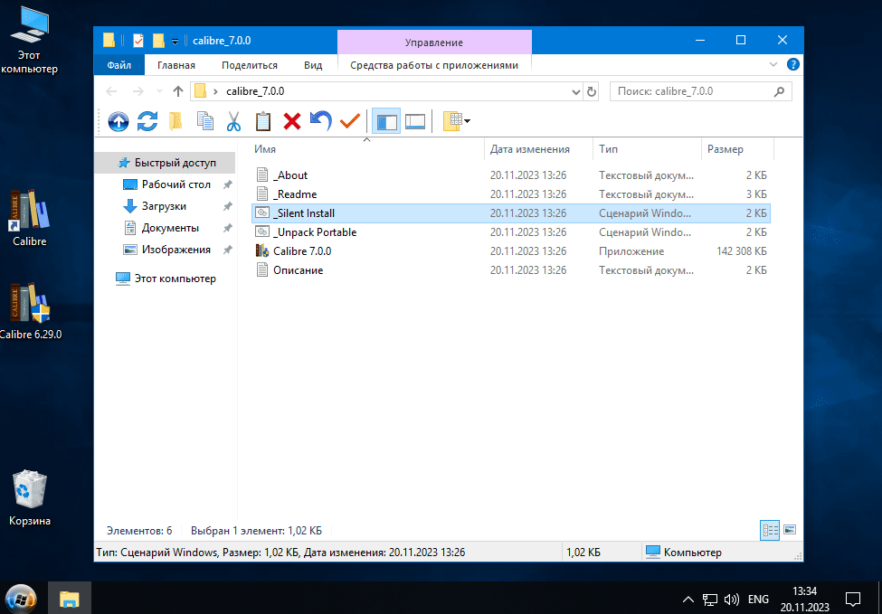The height and width of the screenshot is (614, 882).
Task: Expand the ribbon with the chevron
Action: click(773, 64)
